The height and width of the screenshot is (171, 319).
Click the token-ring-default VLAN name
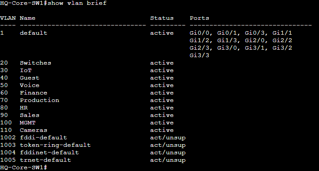tap(55, 145)
